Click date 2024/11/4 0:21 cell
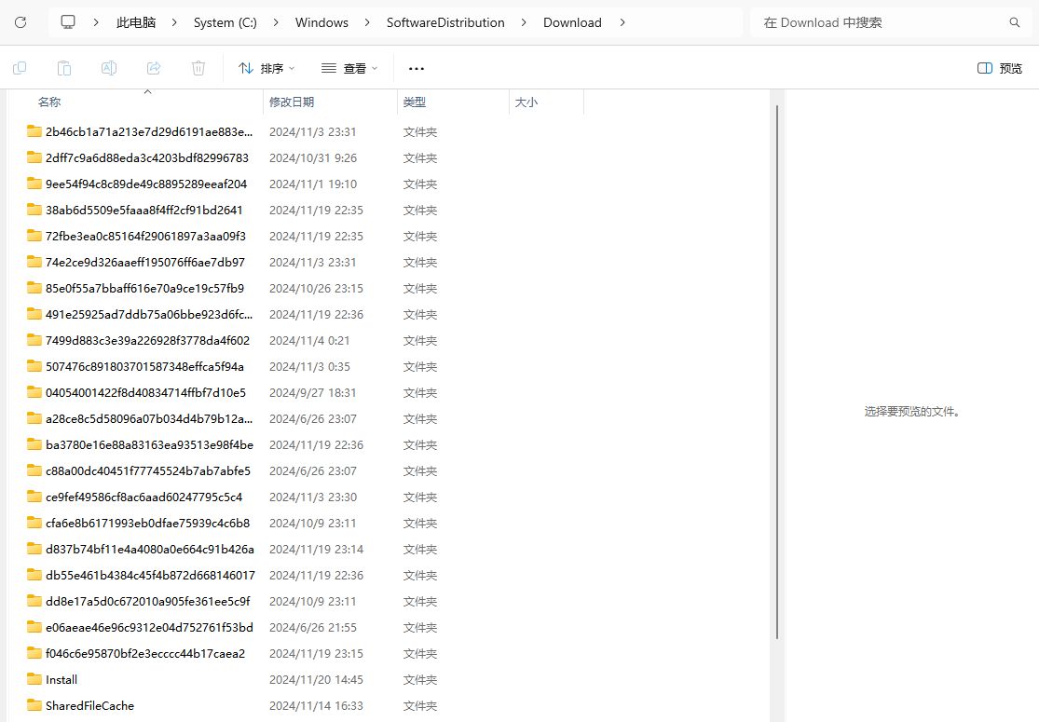 309,340
